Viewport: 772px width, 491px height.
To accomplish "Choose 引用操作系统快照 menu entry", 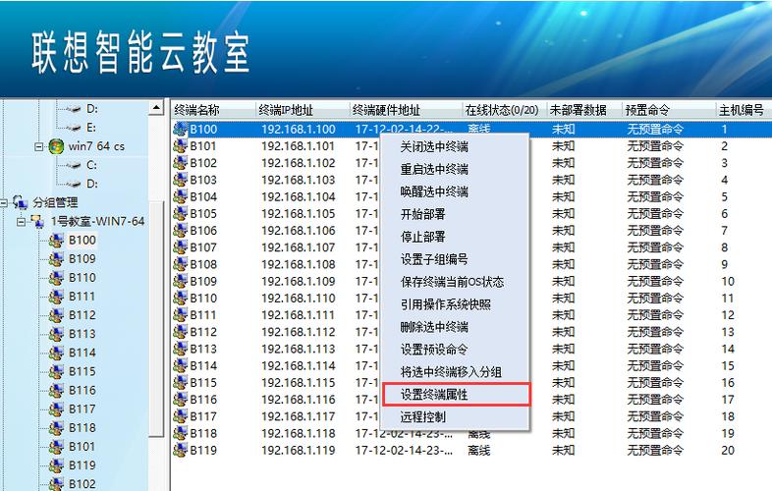I will [x=456, y=304].
